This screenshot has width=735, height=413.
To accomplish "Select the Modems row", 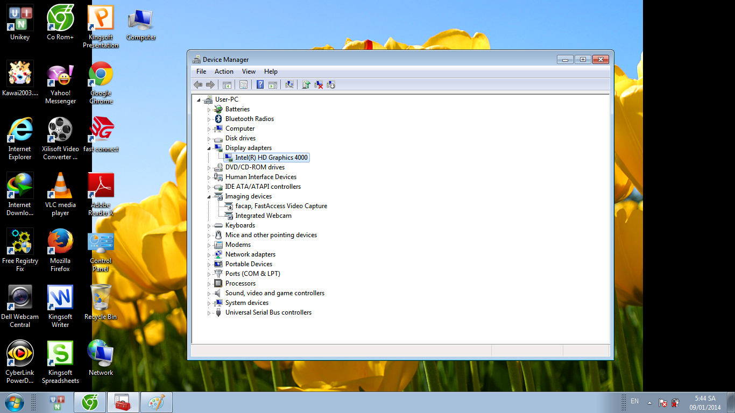I will 232,245.
